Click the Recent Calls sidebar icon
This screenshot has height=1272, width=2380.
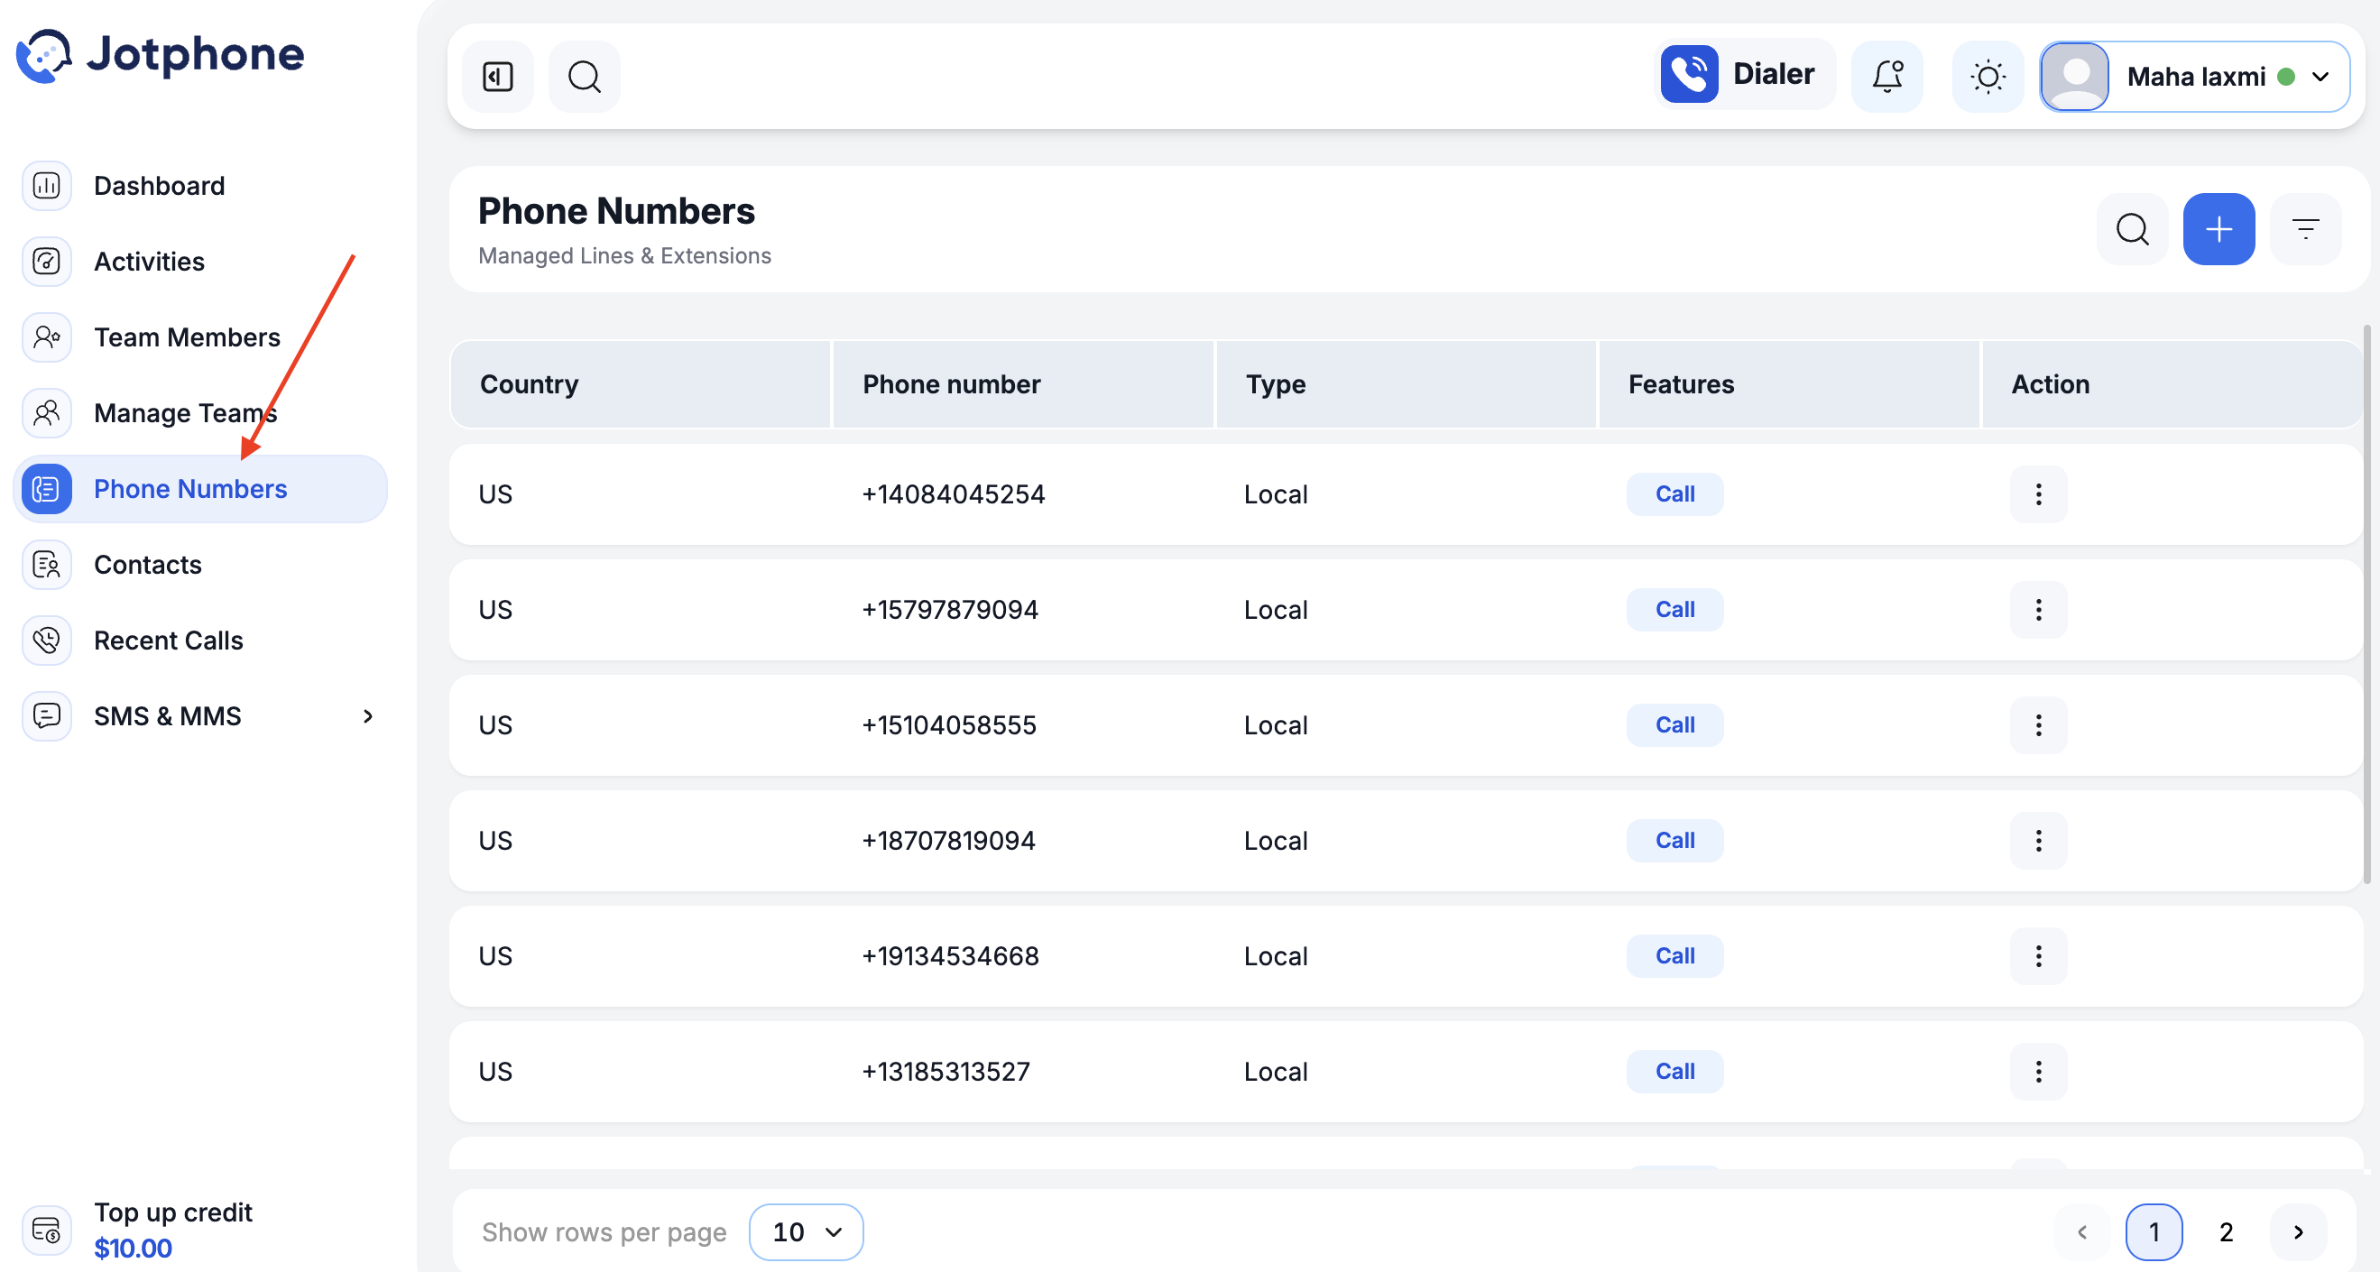tap(46, 641)
